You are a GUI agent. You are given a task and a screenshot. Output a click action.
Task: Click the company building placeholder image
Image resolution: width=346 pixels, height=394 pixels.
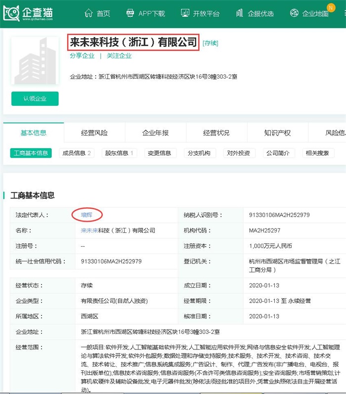pyautogui.click(x=35, y=60)
